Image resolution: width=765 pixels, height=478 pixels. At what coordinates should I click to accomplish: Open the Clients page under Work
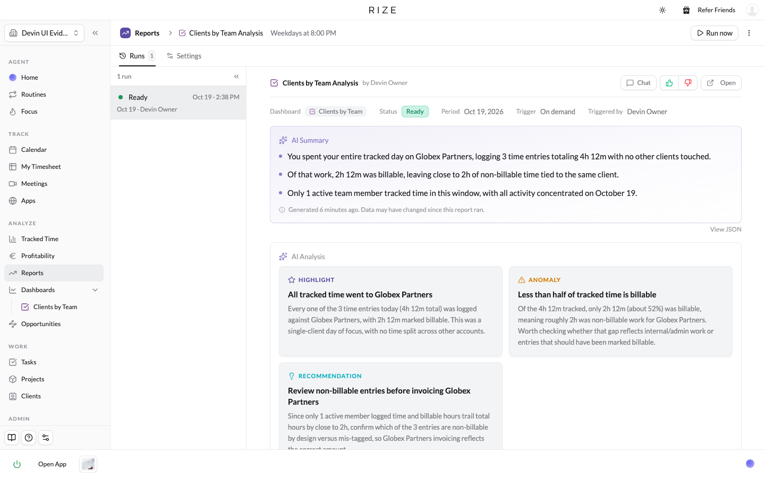pyautogui.click(x=54, y=396)
